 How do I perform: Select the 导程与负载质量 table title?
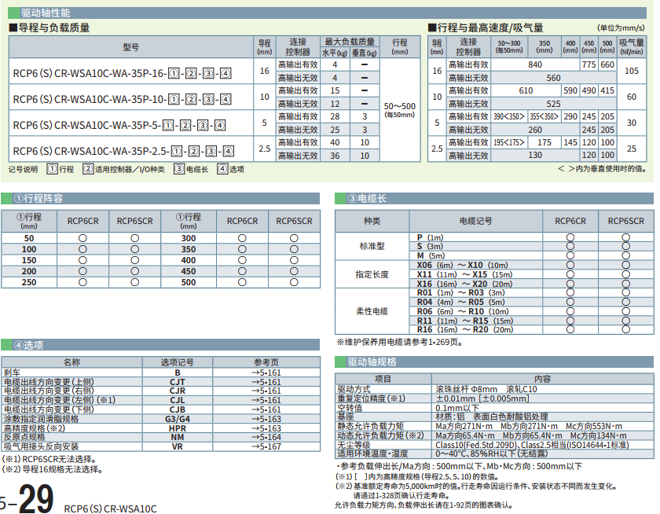pyautogui.click(x=49, y=28)
